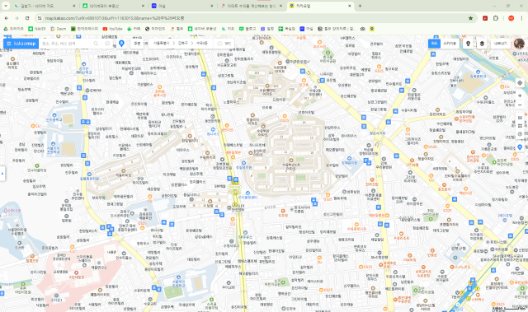528x312 pixels.
Task: Activate the roadview pin button
Action: pyautogui.click(x=468, y=44)
